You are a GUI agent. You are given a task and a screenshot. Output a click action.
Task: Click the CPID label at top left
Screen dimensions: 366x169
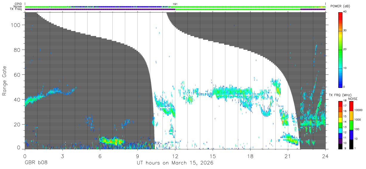(18, 4)
